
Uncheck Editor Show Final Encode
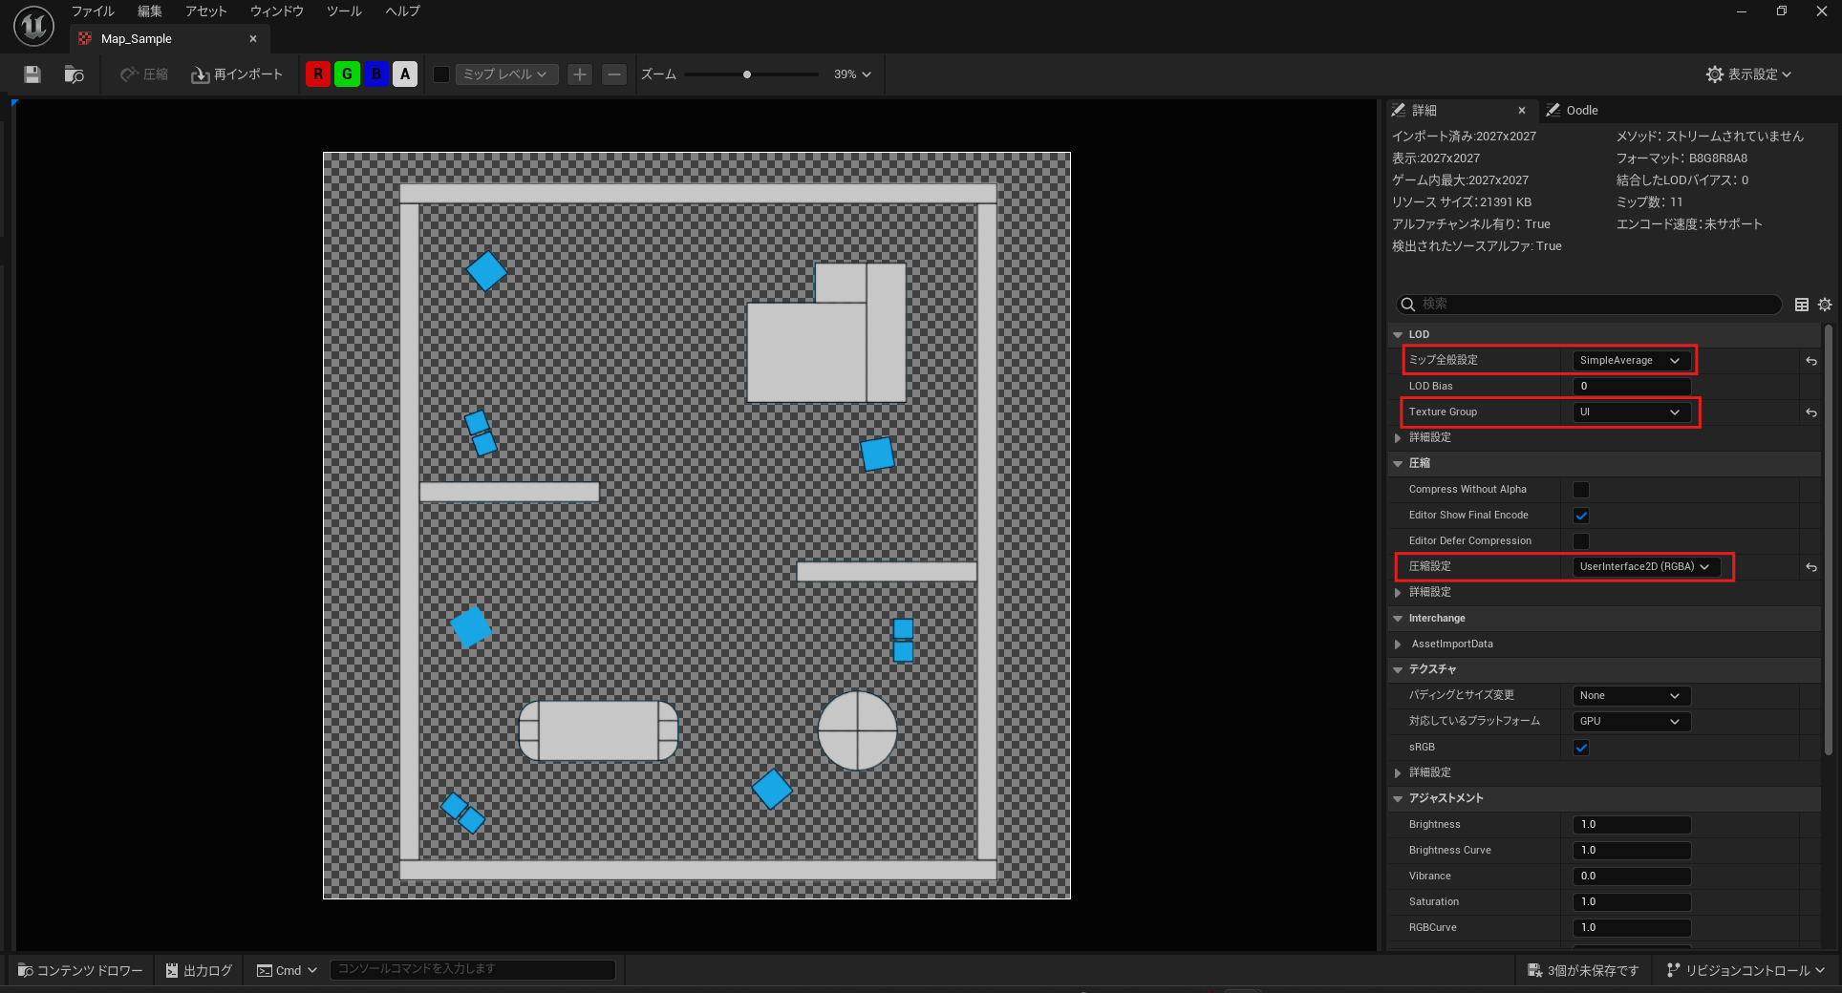point(1581,516)
